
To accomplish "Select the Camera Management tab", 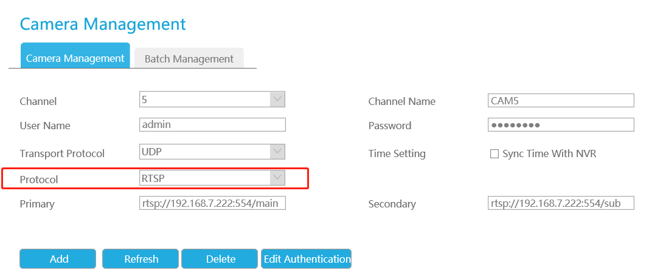I will 75,58.
